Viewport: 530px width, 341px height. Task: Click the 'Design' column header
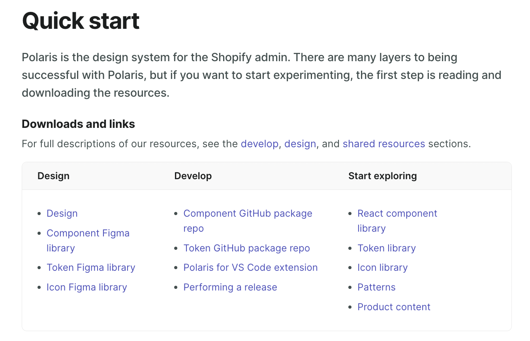[53, 176]
